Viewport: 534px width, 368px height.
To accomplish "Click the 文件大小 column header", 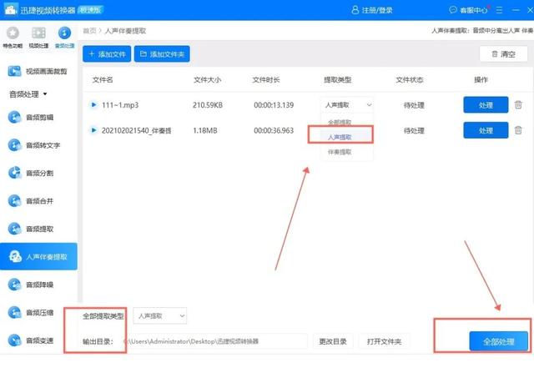I will pos(208,80).
